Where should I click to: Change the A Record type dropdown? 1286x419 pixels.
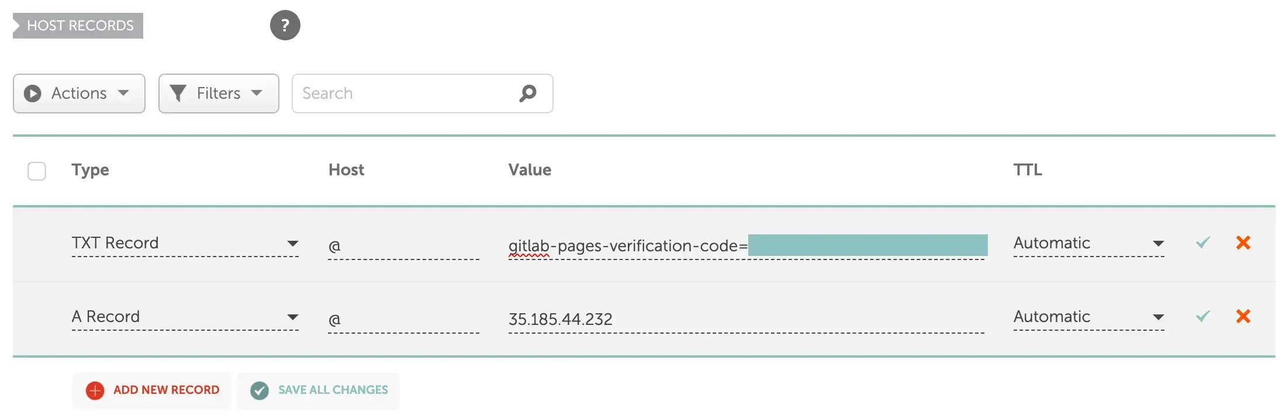[x=185, y=317]
